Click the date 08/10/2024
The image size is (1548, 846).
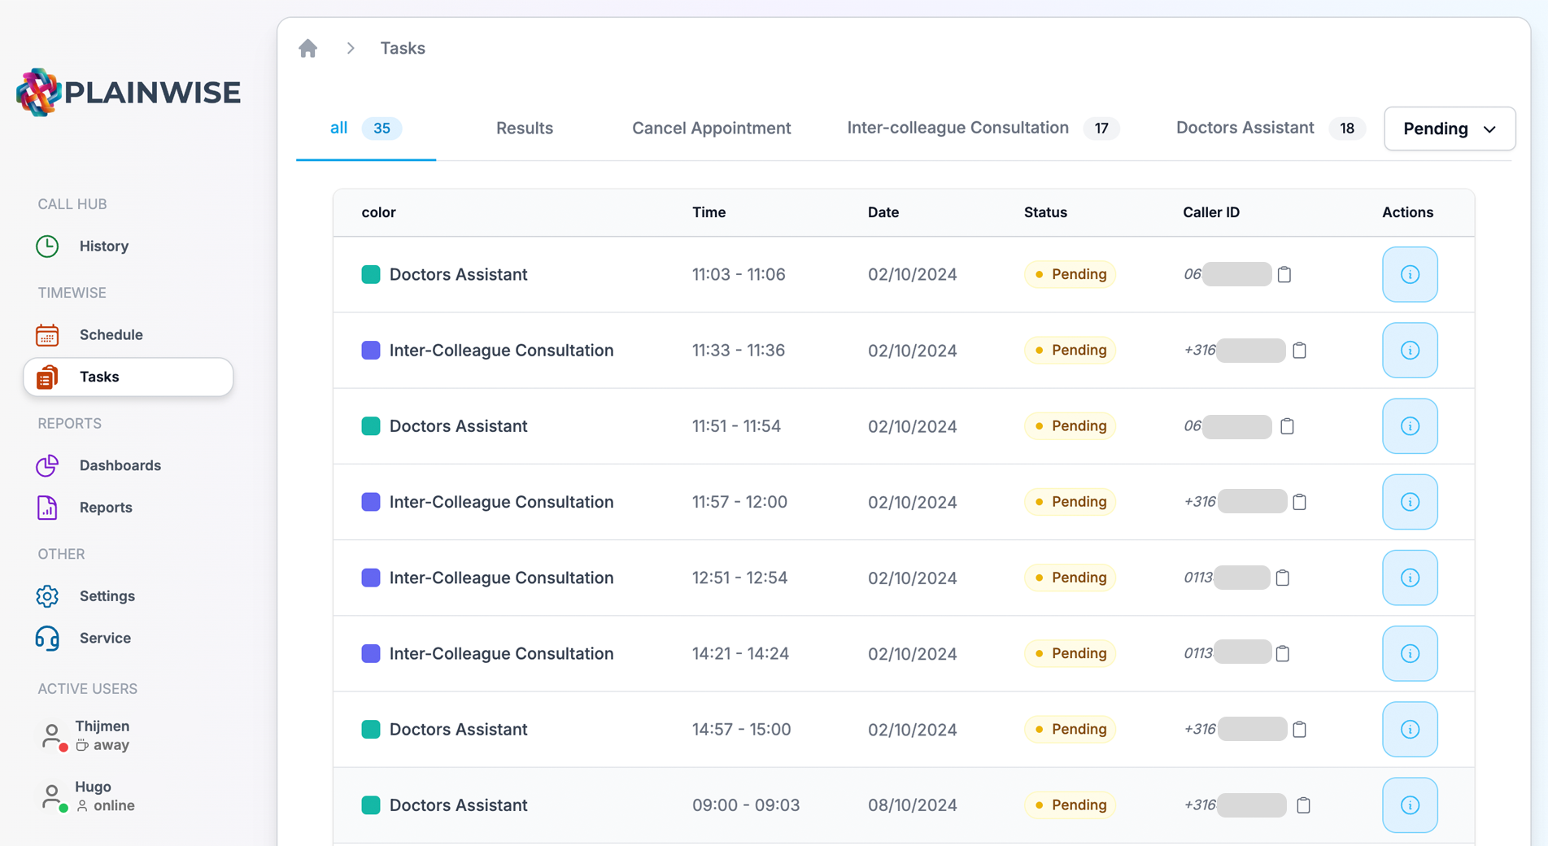[912, 805]
